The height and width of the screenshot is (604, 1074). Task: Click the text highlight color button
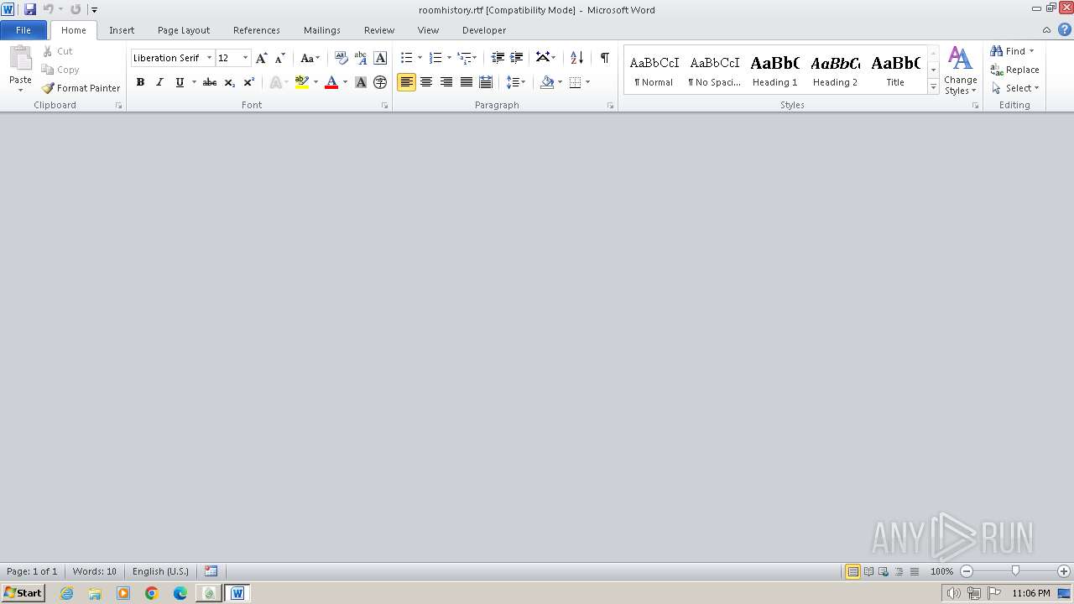[x=302, y=82]
